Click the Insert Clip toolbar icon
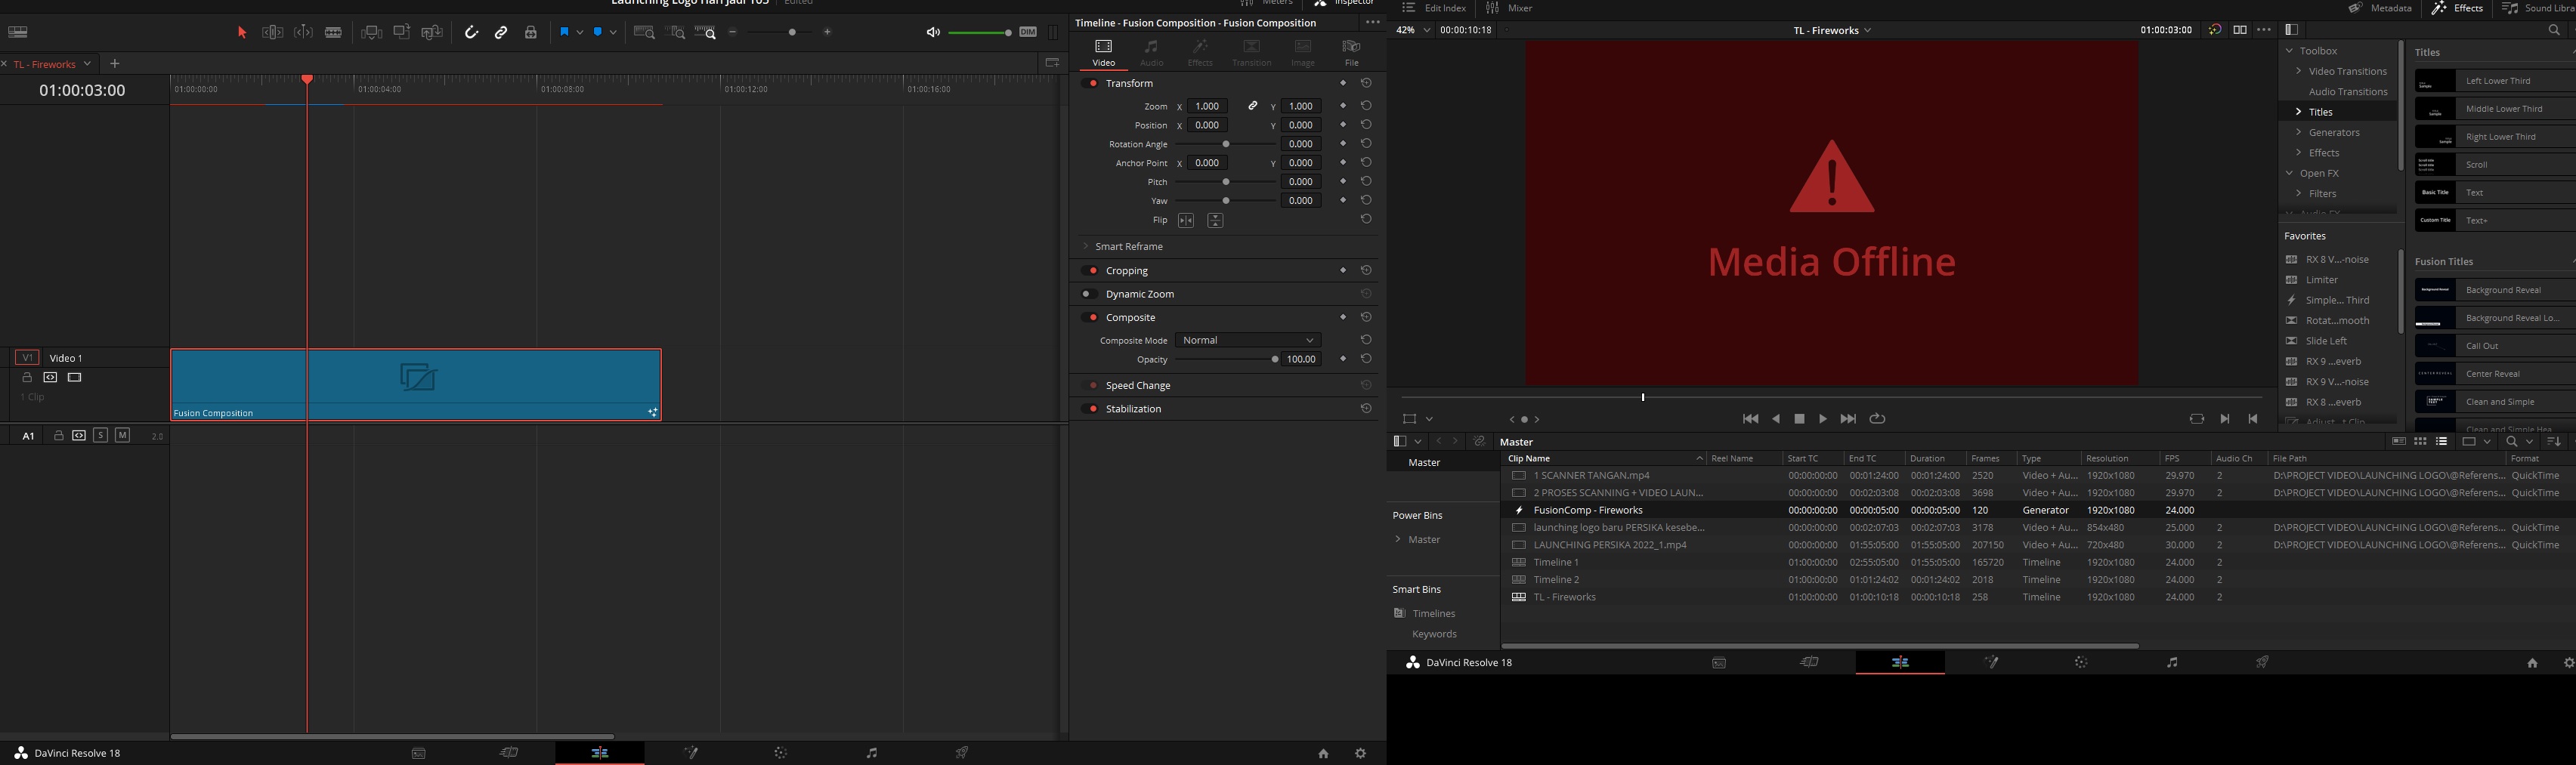The image size is (2576, 765). (x=371, y=33)
